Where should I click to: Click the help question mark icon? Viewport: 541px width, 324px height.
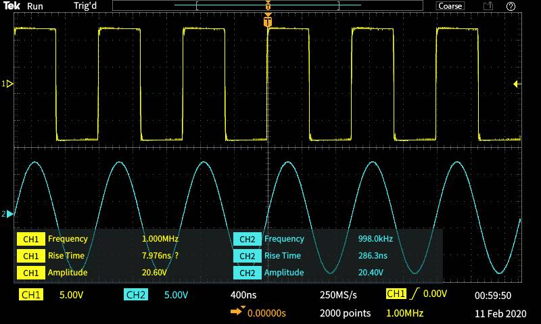(511, 6)
